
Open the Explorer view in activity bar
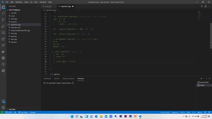[3, 7]
